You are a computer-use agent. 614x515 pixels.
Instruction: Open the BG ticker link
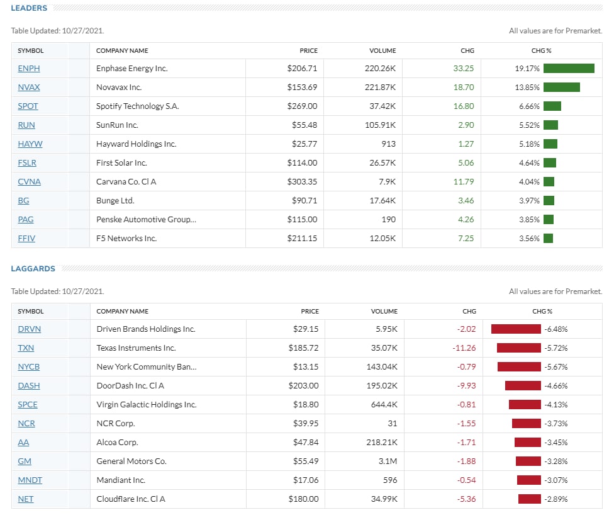(23, 200)
